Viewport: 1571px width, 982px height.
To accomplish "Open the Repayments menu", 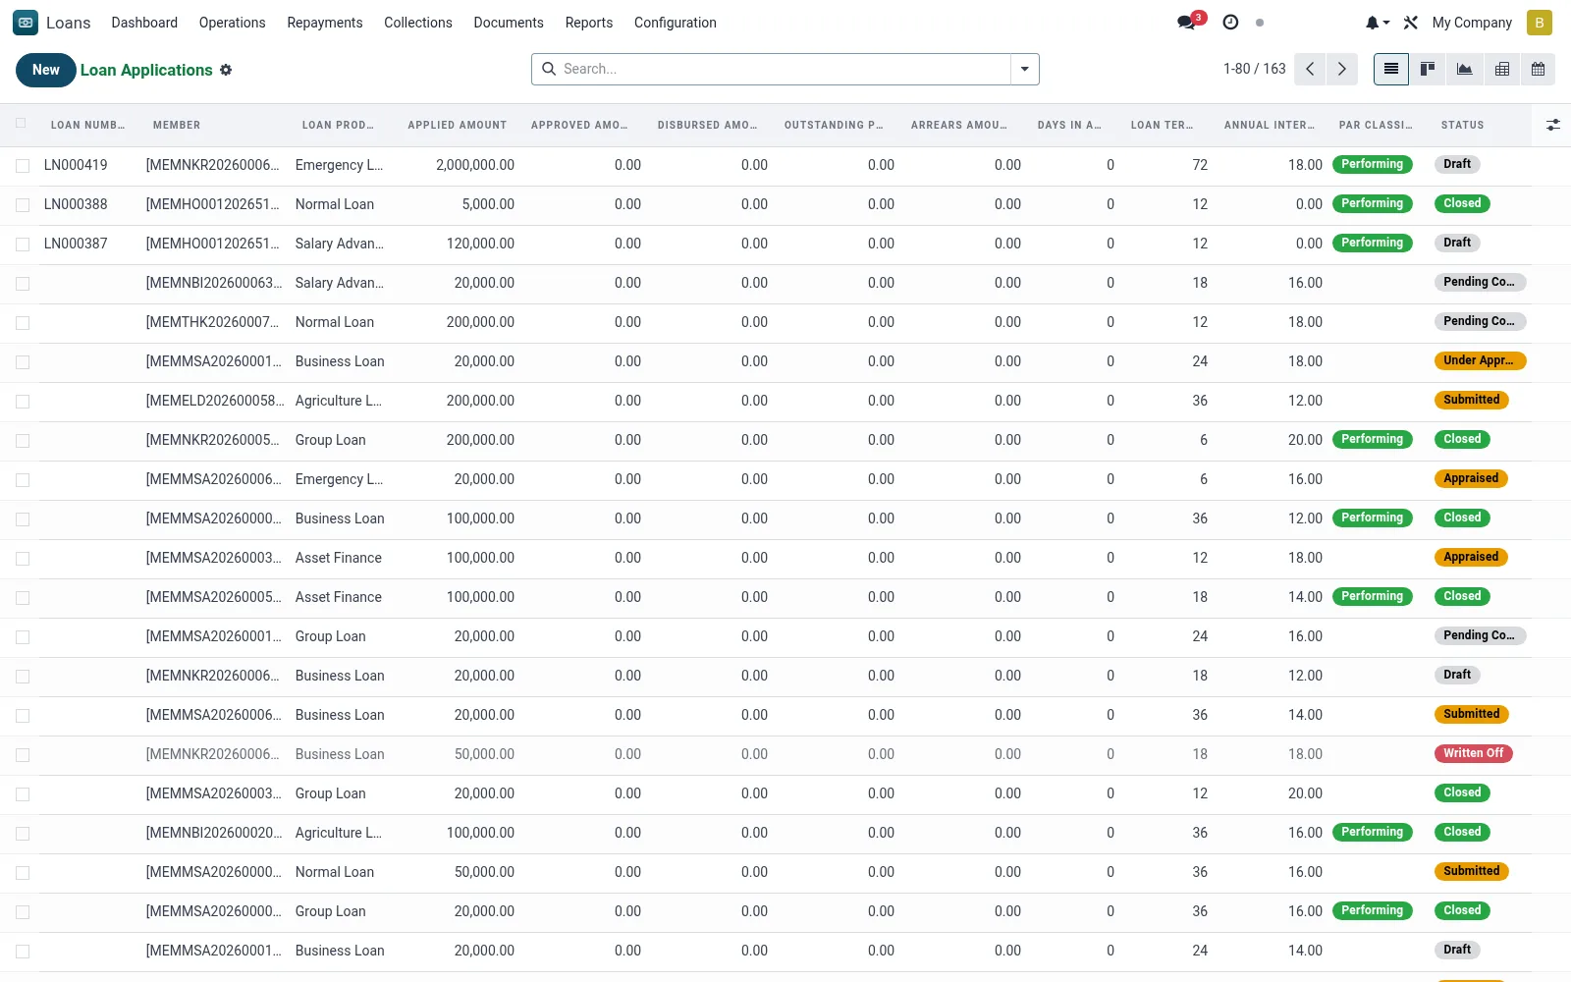I will [x=325, y=23].
